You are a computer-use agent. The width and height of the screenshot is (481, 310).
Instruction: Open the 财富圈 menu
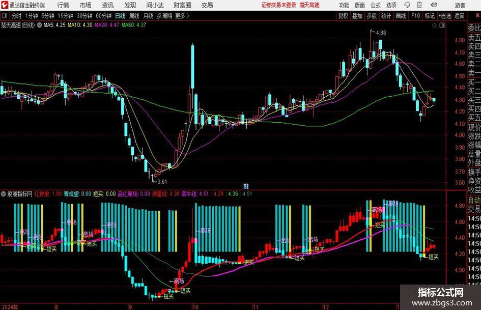[182, 5]
